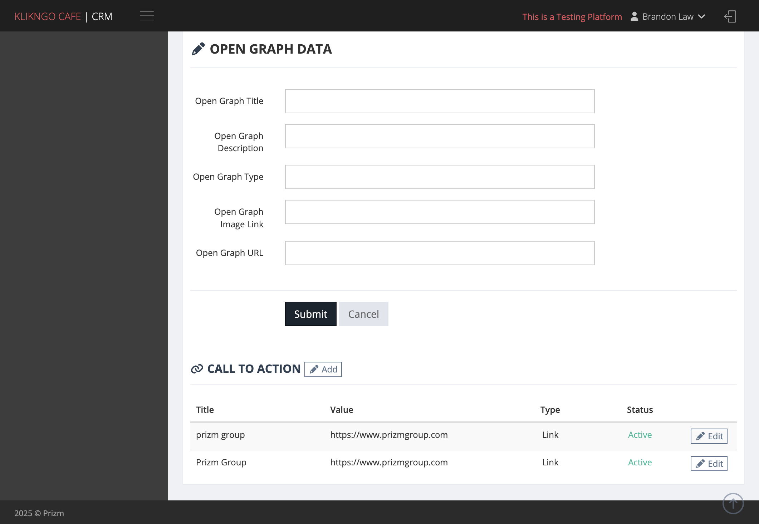759x524 pixels.
Task: Click Active status in the 'prizm group' row
Action: point(640,435)
